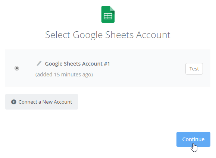216x158 pixels.
Task: Click the pencil edit icon beside account name
Action: point(39,63)
